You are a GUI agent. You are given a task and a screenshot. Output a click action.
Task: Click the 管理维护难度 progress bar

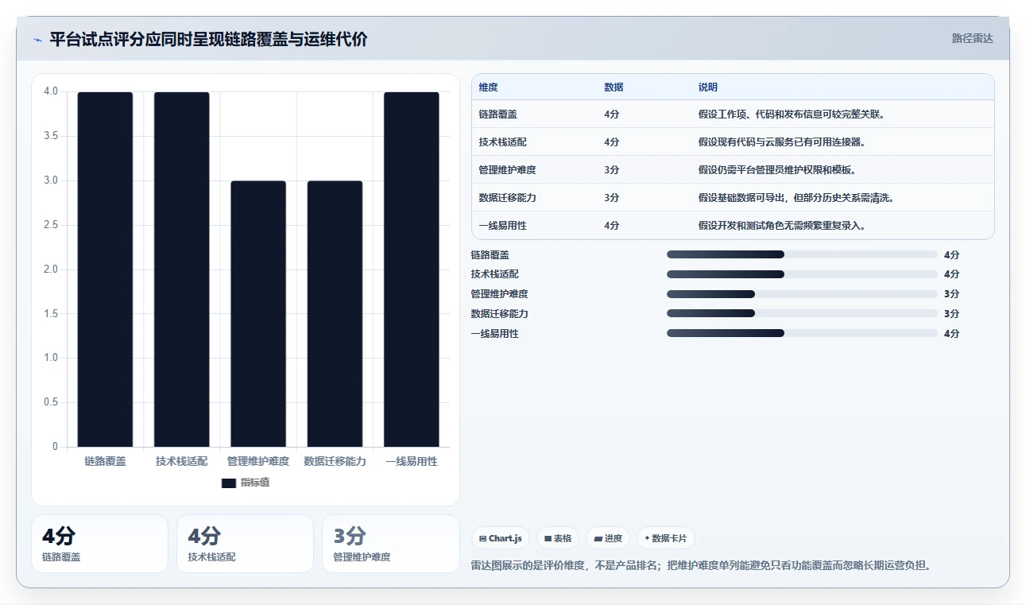(x=802, y=294)
